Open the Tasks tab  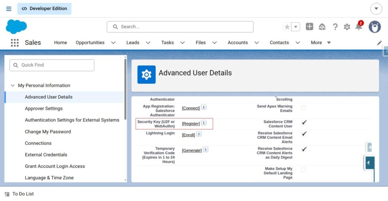[167, 42]
